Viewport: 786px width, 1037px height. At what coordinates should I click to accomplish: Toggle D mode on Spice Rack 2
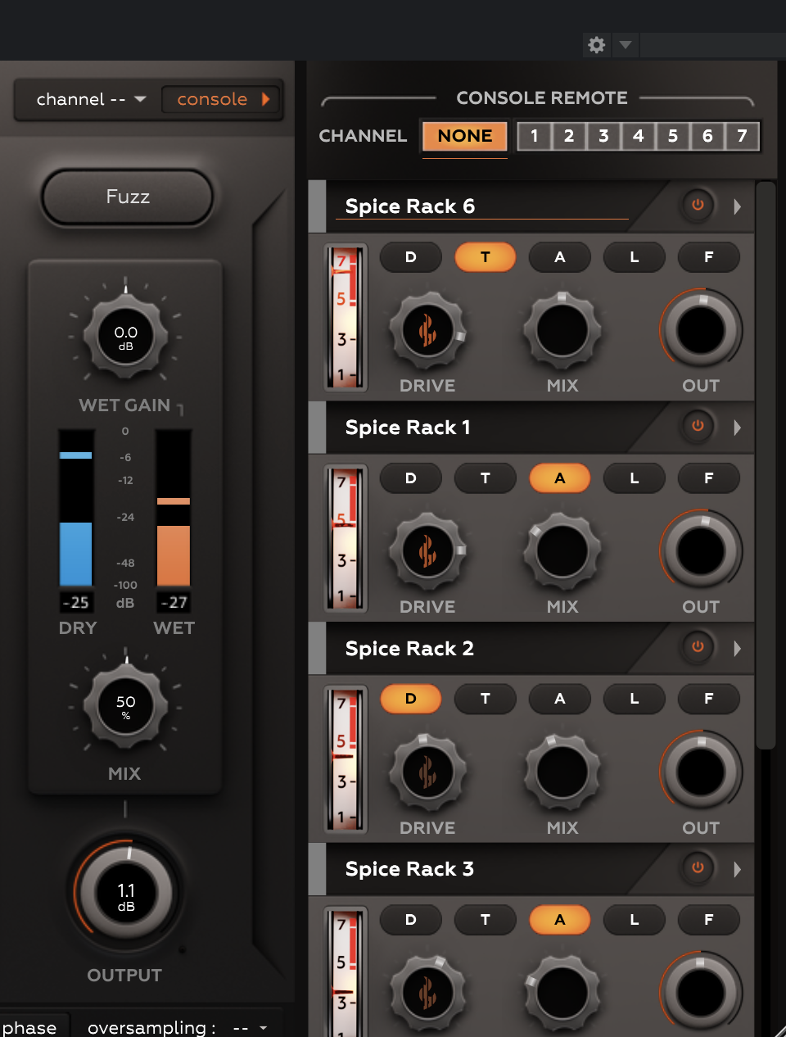[x=411, y=699]
